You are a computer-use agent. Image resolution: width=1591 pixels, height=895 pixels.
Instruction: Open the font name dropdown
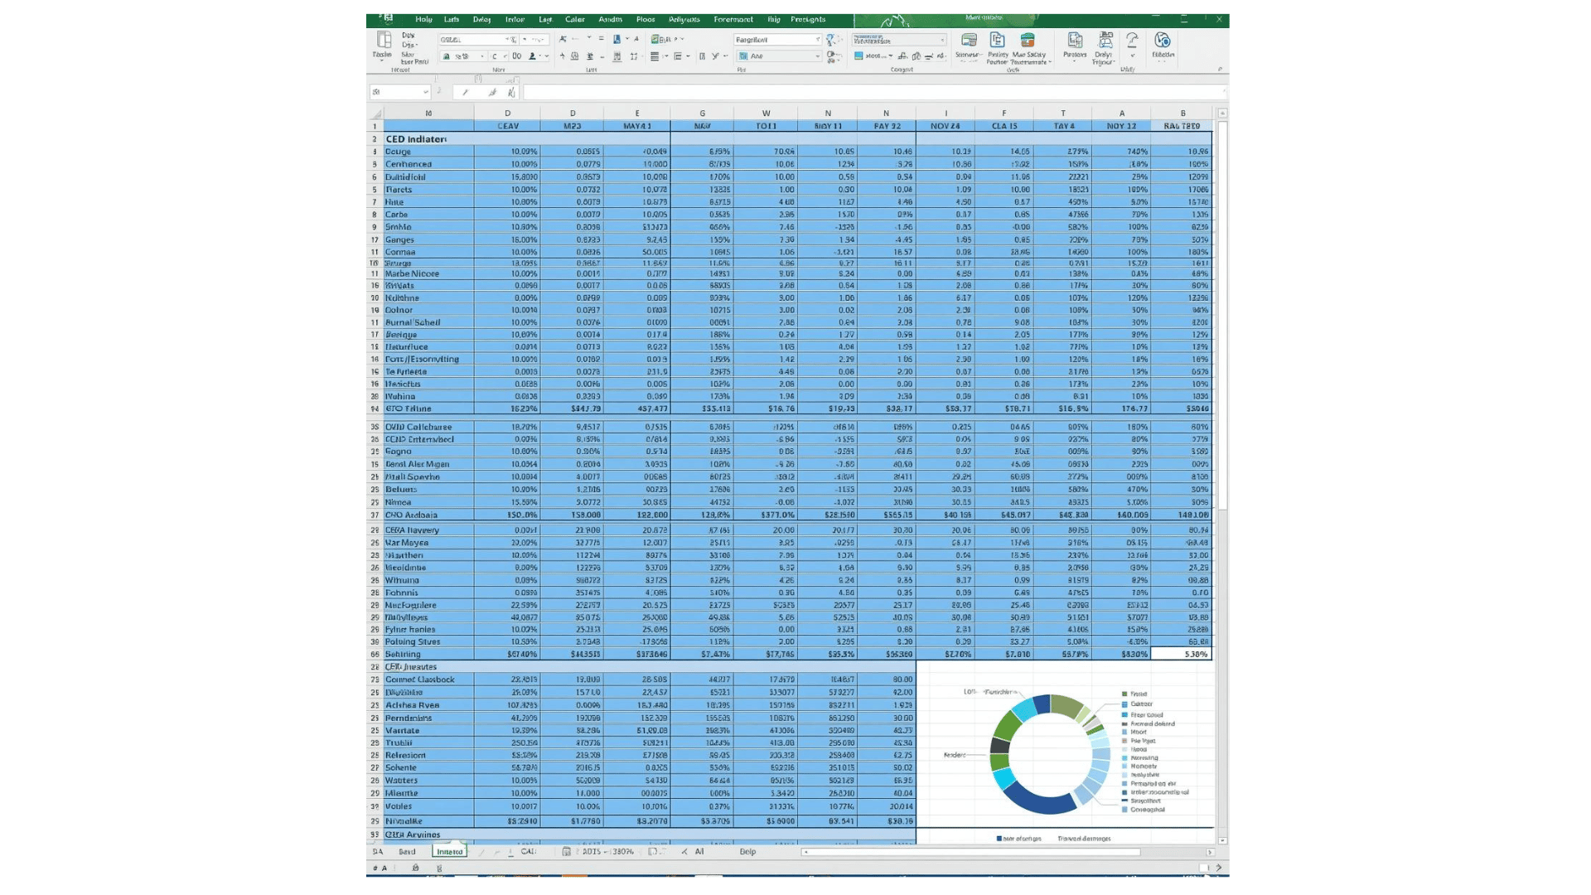point(507,40)
